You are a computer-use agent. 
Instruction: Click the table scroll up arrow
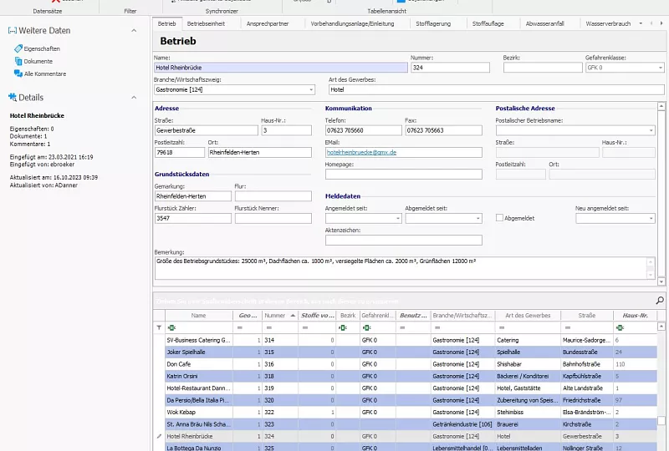[x=661, y=327]
